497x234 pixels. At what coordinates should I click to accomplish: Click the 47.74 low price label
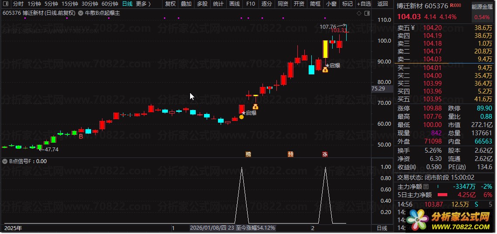coord(52,150)
